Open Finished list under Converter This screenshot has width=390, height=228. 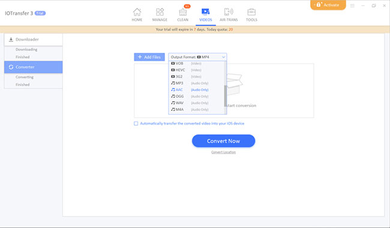(x=23, y=84)
